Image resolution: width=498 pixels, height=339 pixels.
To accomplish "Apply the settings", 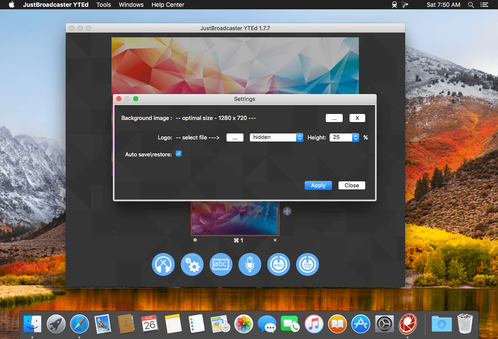I will coord(318,185).
